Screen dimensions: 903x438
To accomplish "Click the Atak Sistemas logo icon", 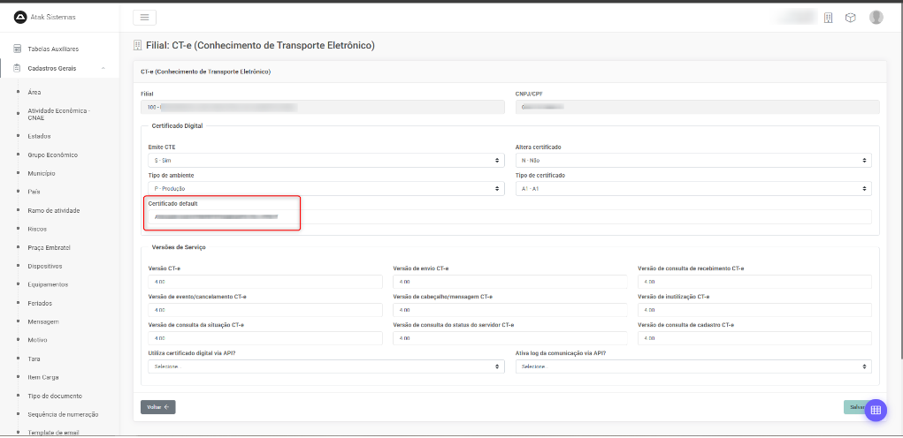I will pyautogui.click(x=20, y=18).
